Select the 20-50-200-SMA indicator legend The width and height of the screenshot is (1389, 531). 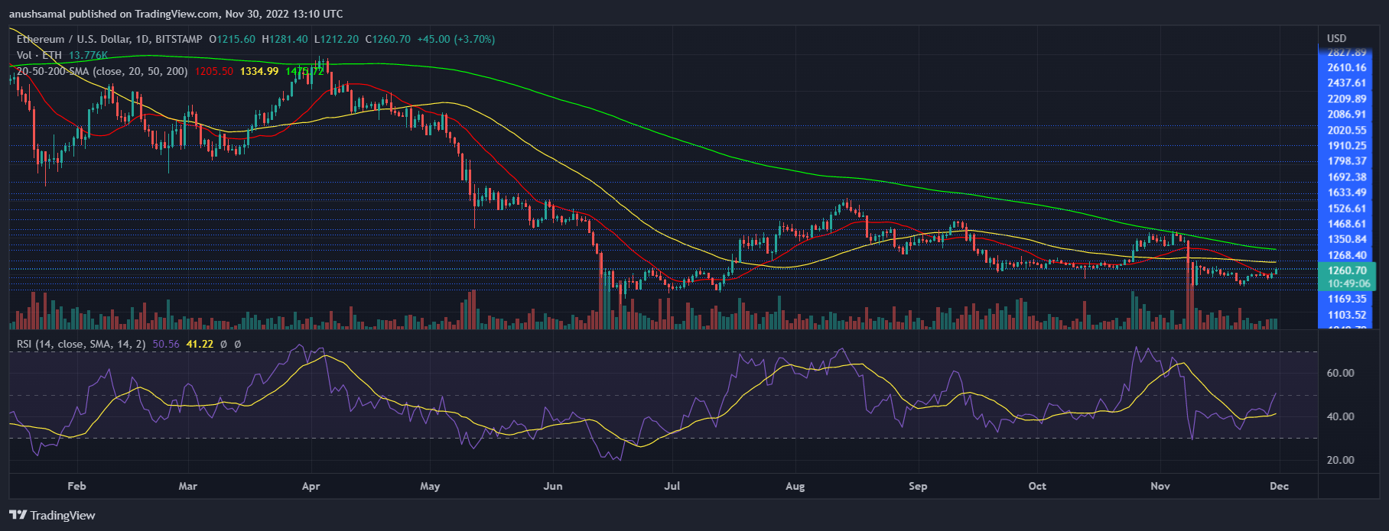point(102,71)
